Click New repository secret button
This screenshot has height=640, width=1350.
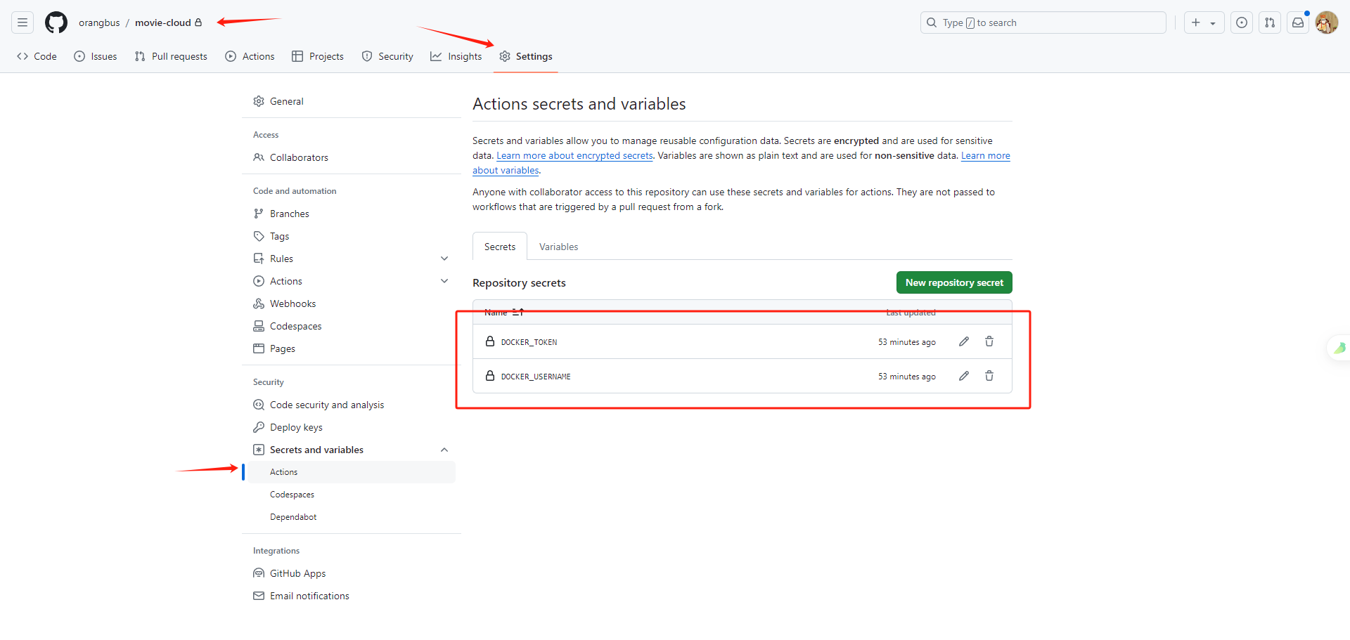[x=954, y=282]
